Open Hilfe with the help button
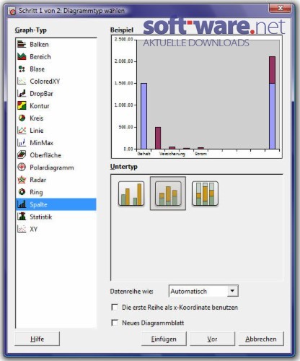This screenshot has width=300, height=361. [37, 339]
